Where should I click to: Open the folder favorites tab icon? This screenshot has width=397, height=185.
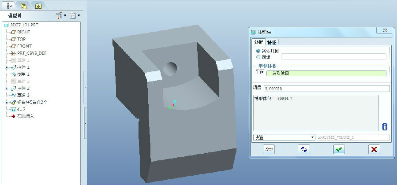[38, 6]
